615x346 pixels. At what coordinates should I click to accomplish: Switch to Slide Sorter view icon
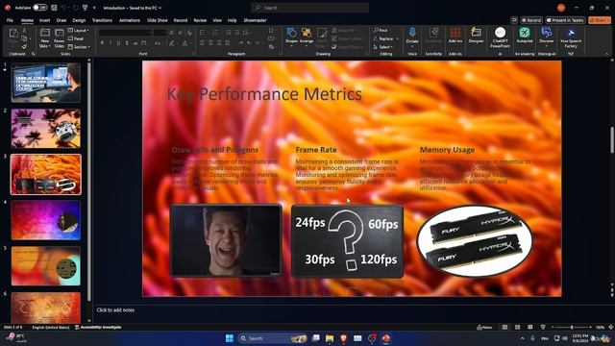(517, 327)
